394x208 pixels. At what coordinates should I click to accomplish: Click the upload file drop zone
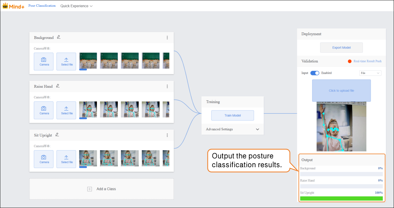(341, 91)
